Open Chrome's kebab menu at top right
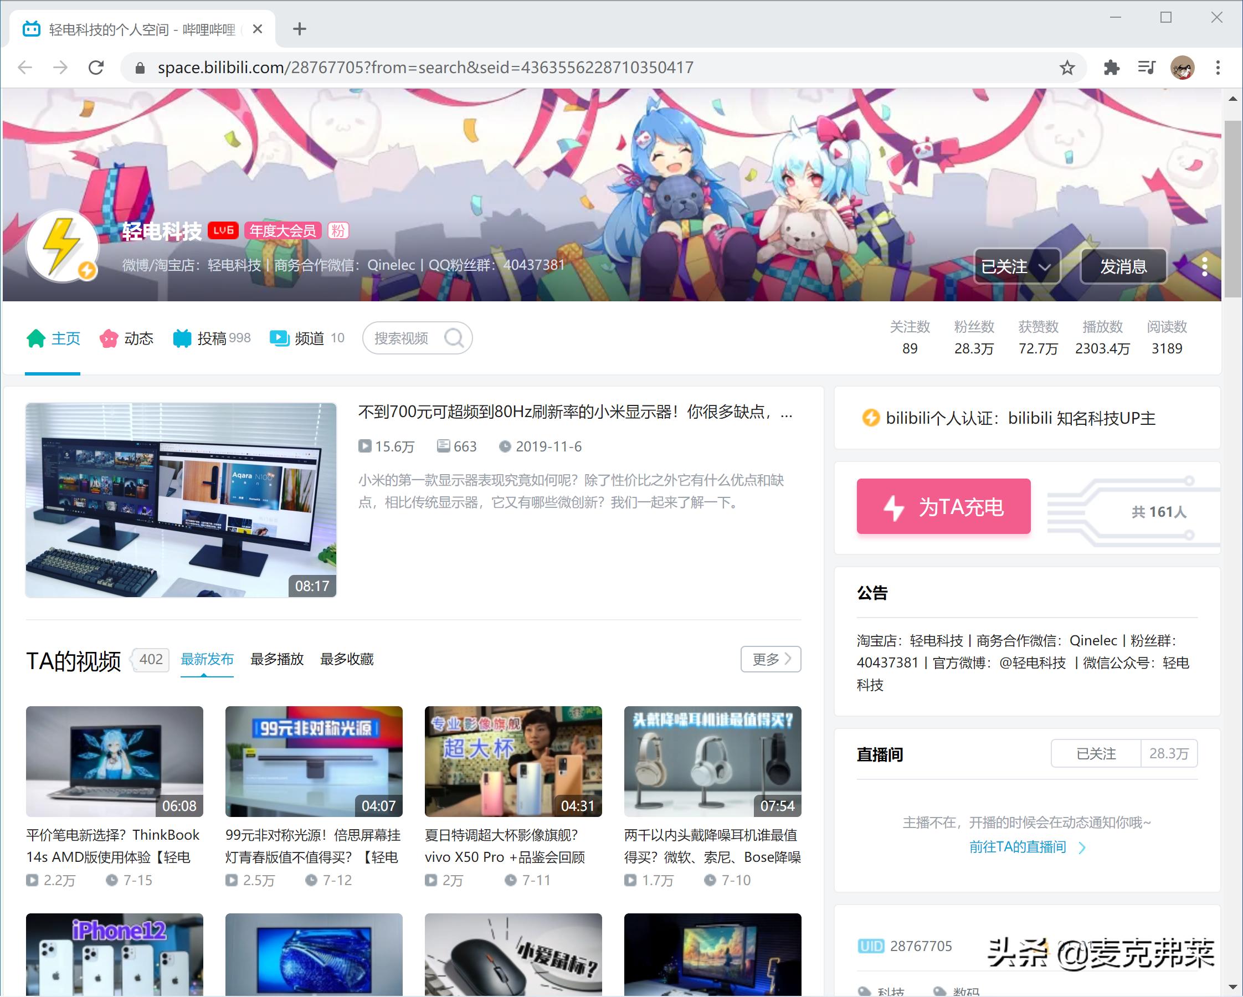1243x997 pixels. (x=1218, y=68)
